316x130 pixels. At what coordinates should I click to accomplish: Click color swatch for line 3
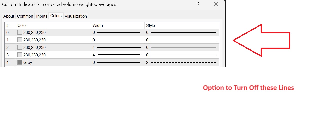tap(20, 55)
